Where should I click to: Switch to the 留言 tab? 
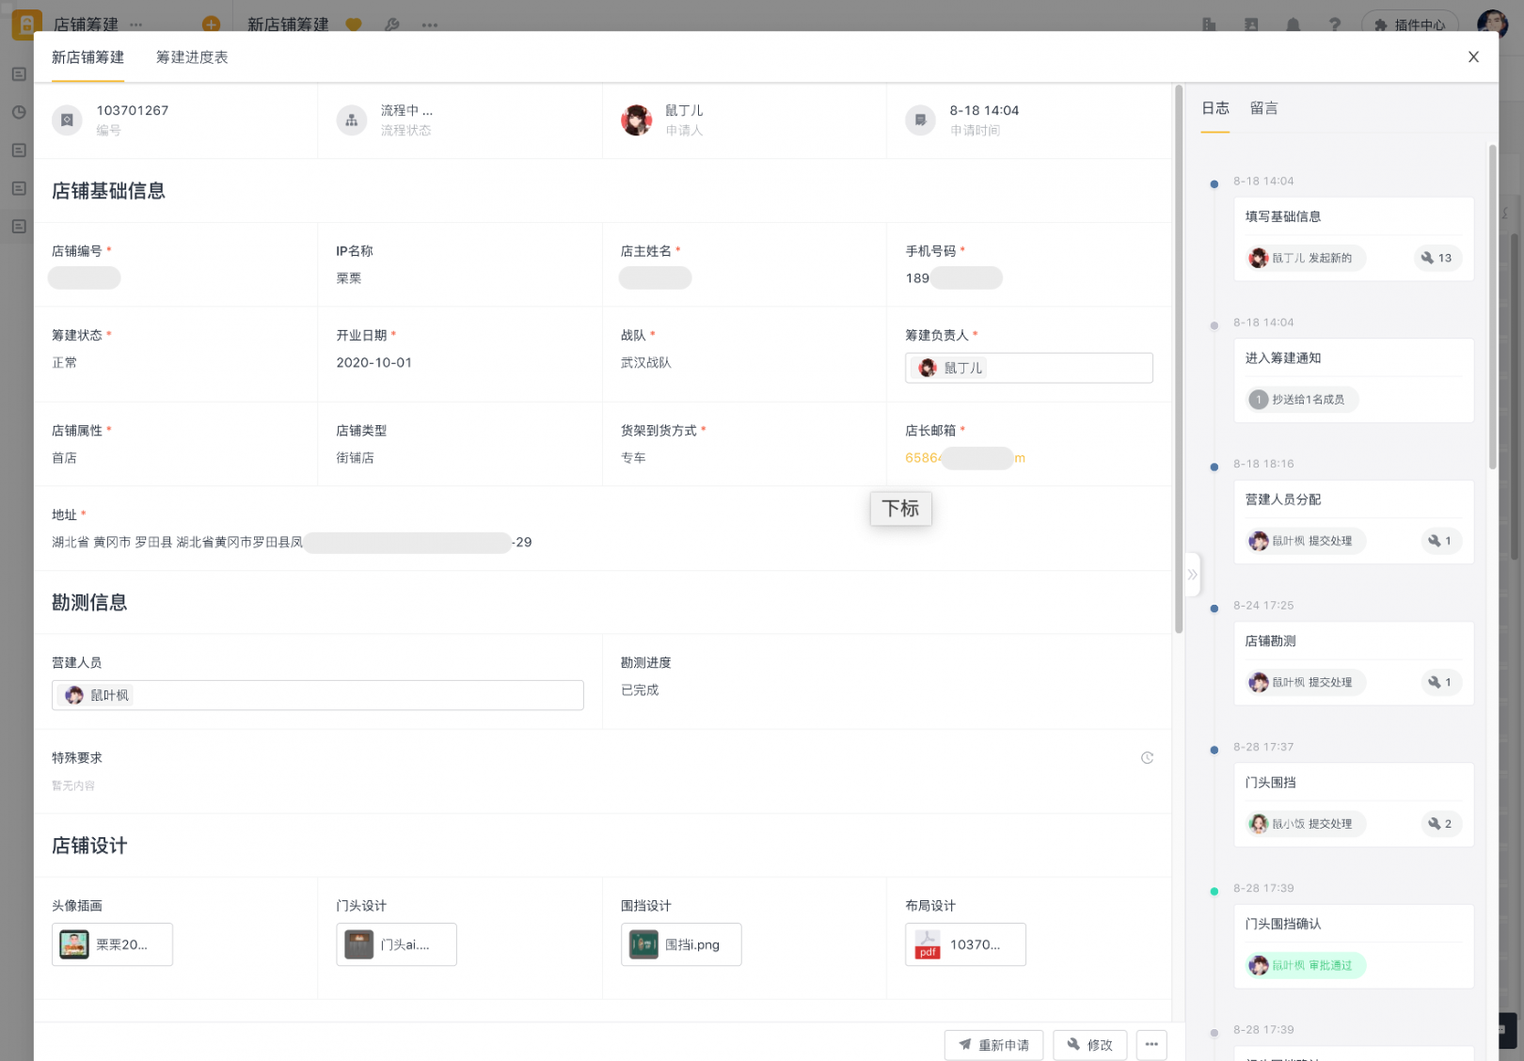pos(1263,108)
